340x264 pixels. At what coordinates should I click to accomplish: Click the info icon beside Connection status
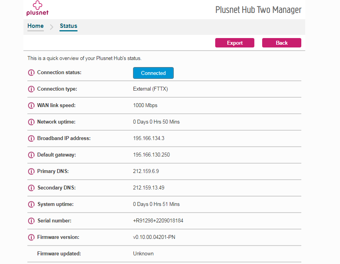coord(31,73)
